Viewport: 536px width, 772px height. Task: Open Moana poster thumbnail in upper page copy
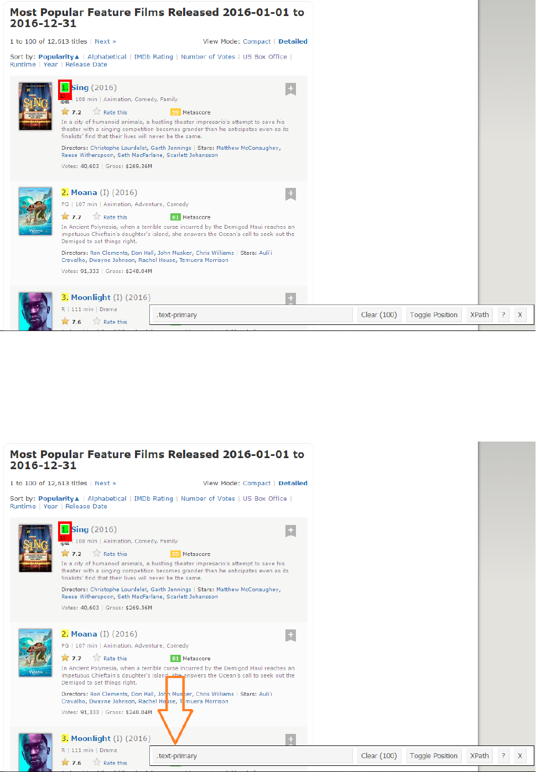click(x=35, y=211)
